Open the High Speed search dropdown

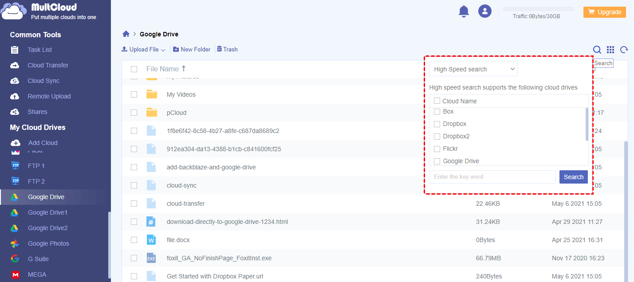coord(473,69)
